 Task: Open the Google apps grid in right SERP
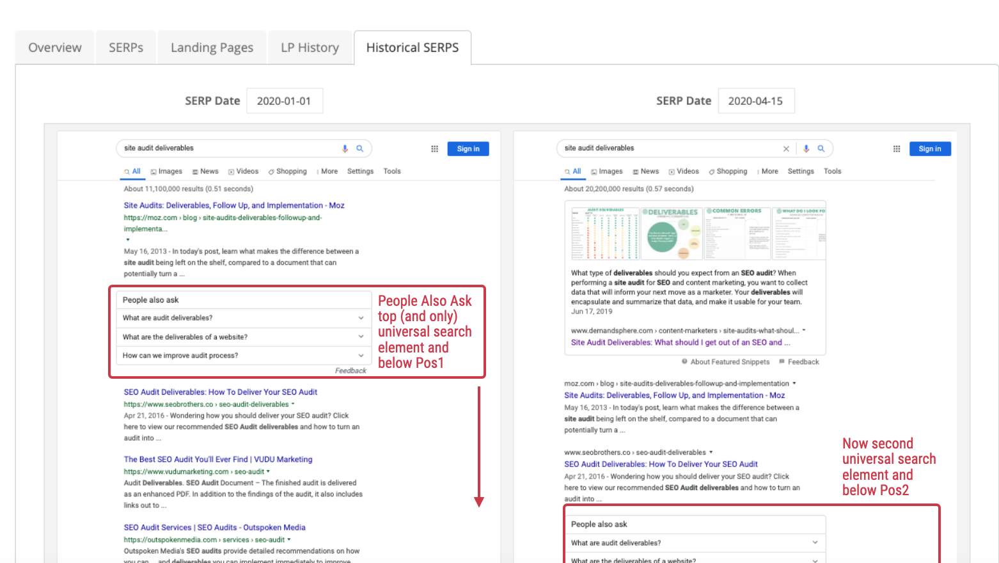click(897, 149)
